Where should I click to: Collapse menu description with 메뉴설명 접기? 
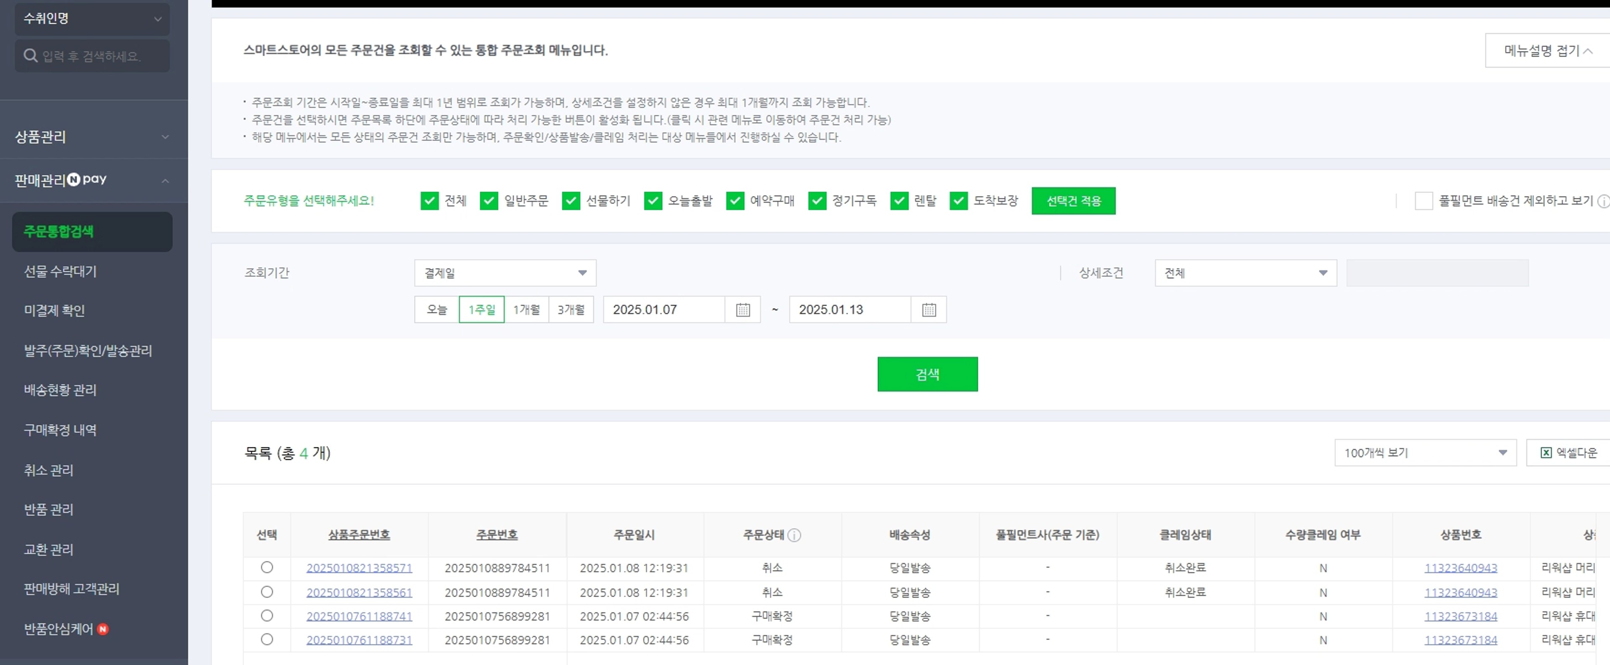[x=1548, y=50]
